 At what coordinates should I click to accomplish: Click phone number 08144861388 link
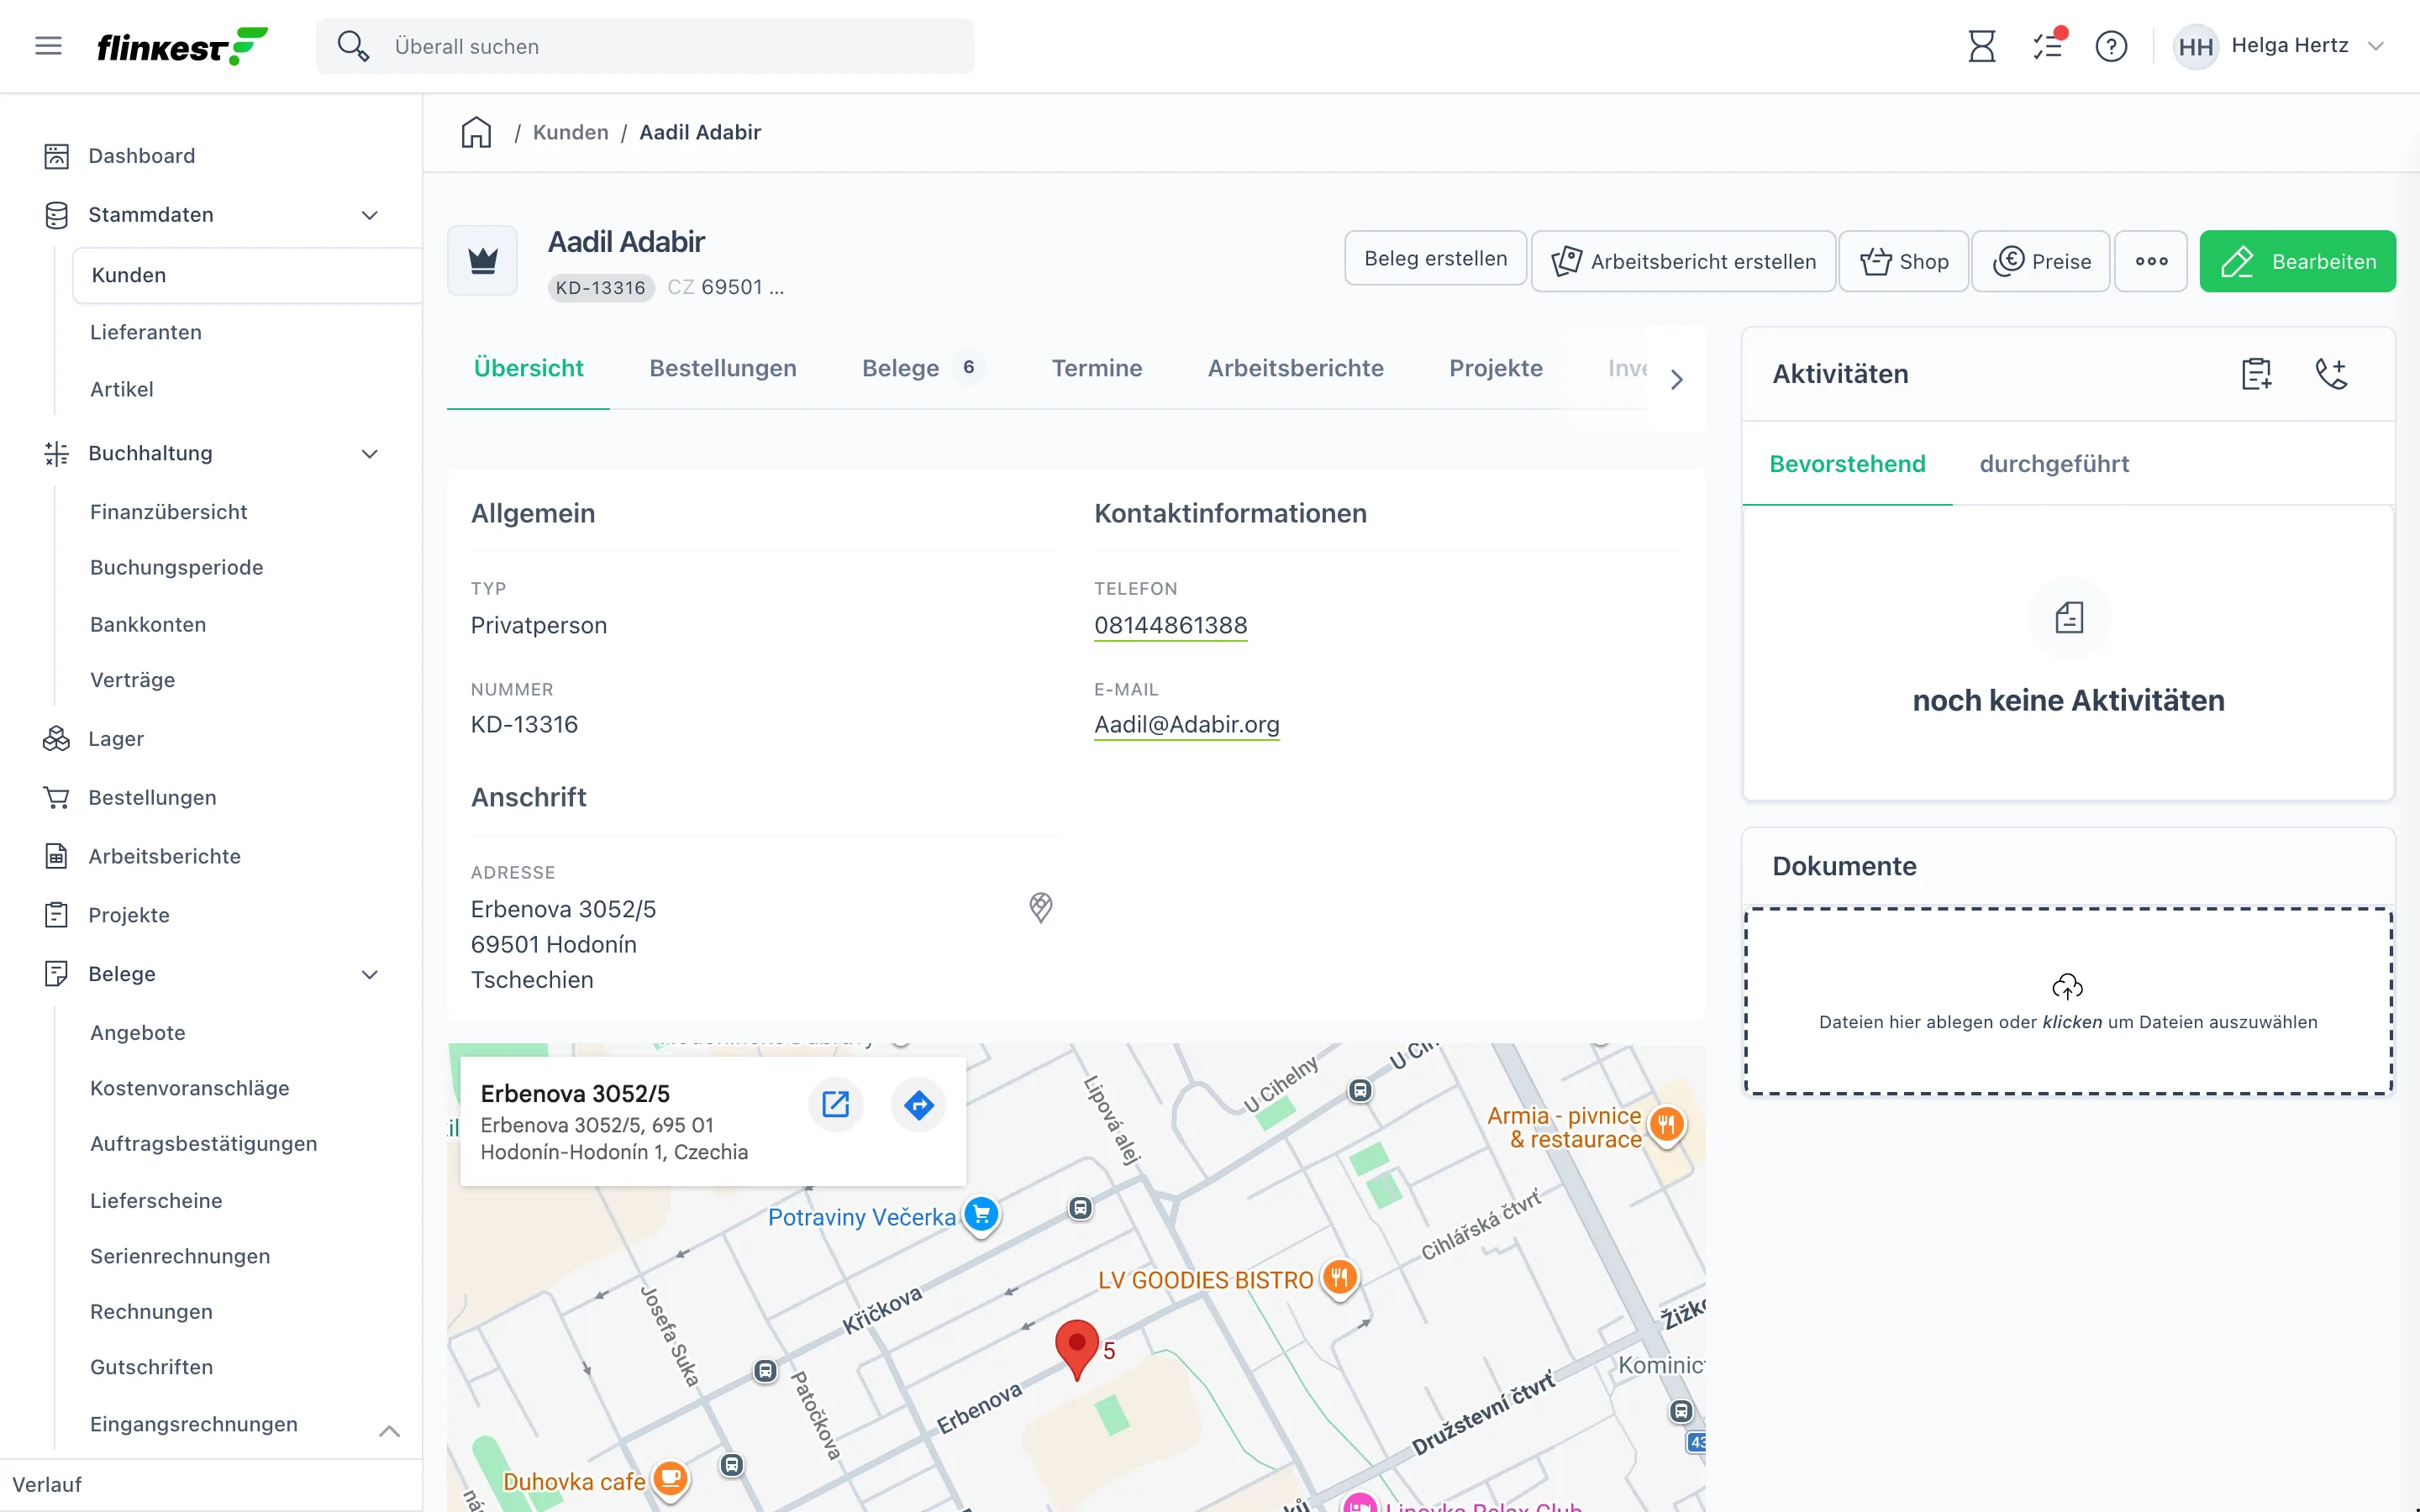point(1170,625)
